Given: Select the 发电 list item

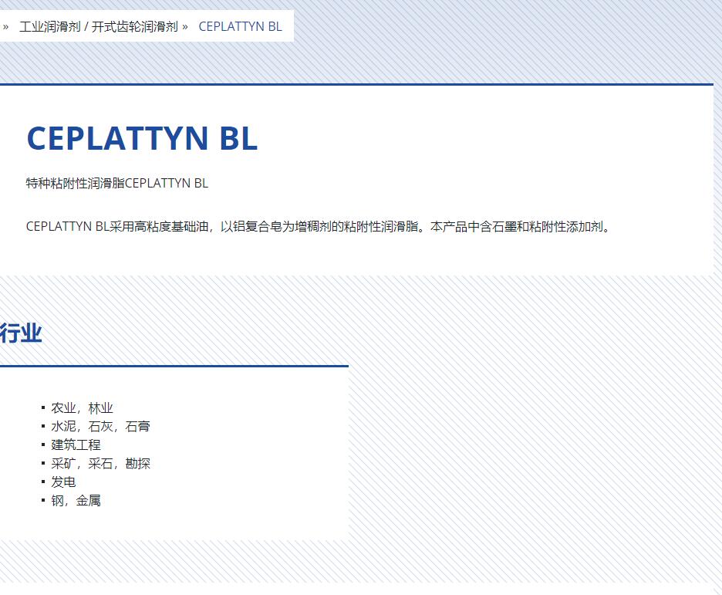Looking at the screenshot, I should (63, 482).
